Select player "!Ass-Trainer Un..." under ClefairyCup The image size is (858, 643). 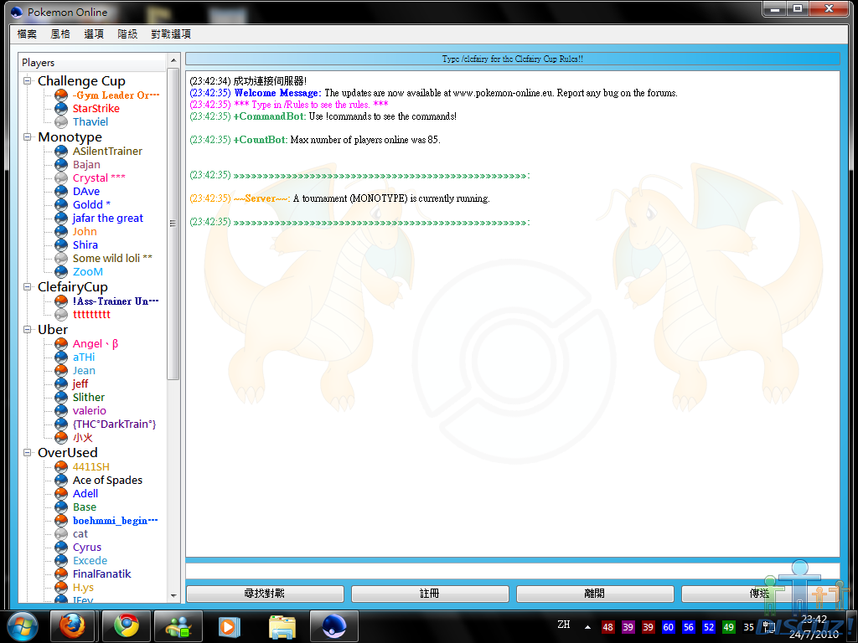pos(116,301)
